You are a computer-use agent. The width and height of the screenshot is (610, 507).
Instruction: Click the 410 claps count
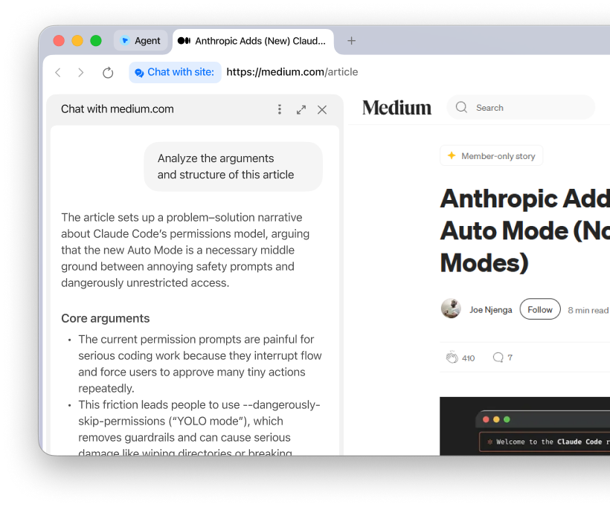click(469, 358)
